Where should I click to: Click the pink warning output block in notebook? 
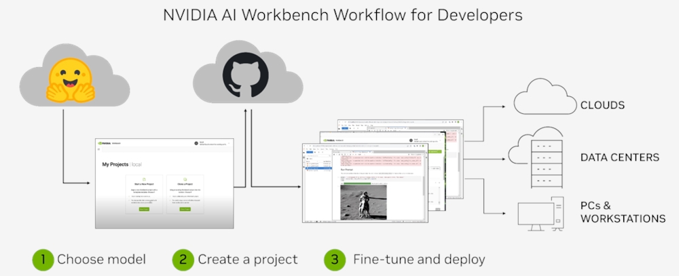[380, 161]
